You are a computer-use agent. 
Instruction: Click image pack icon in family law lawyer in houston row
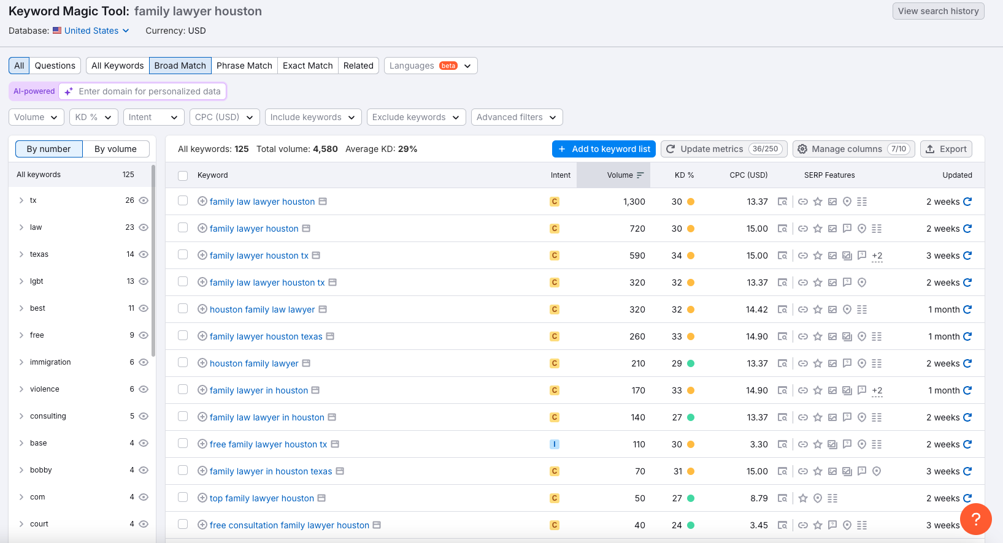click(832, 417)
